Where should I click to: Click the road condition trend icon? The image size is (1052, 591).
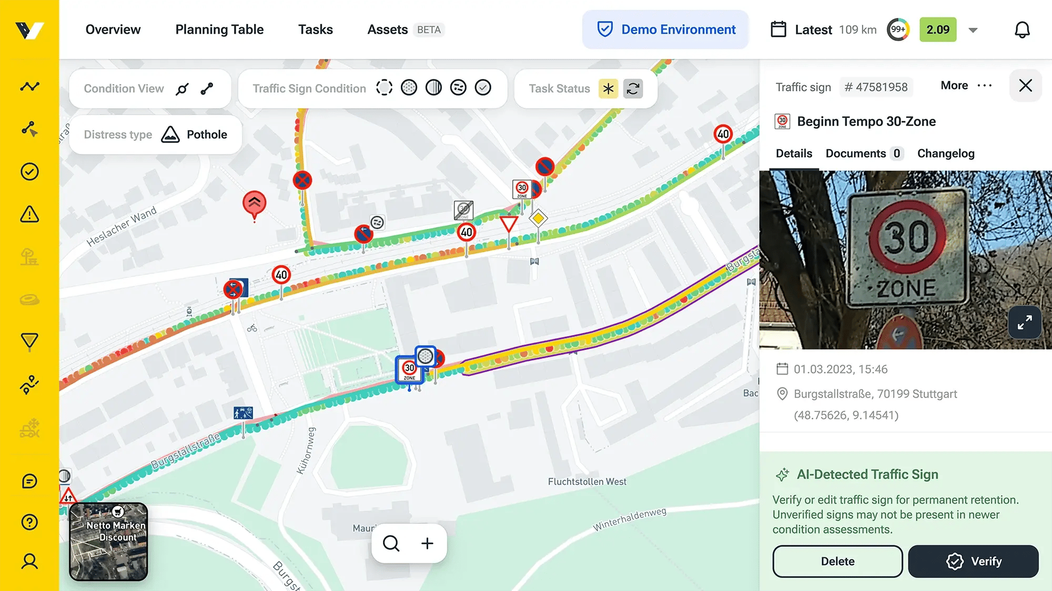point(29,87)
